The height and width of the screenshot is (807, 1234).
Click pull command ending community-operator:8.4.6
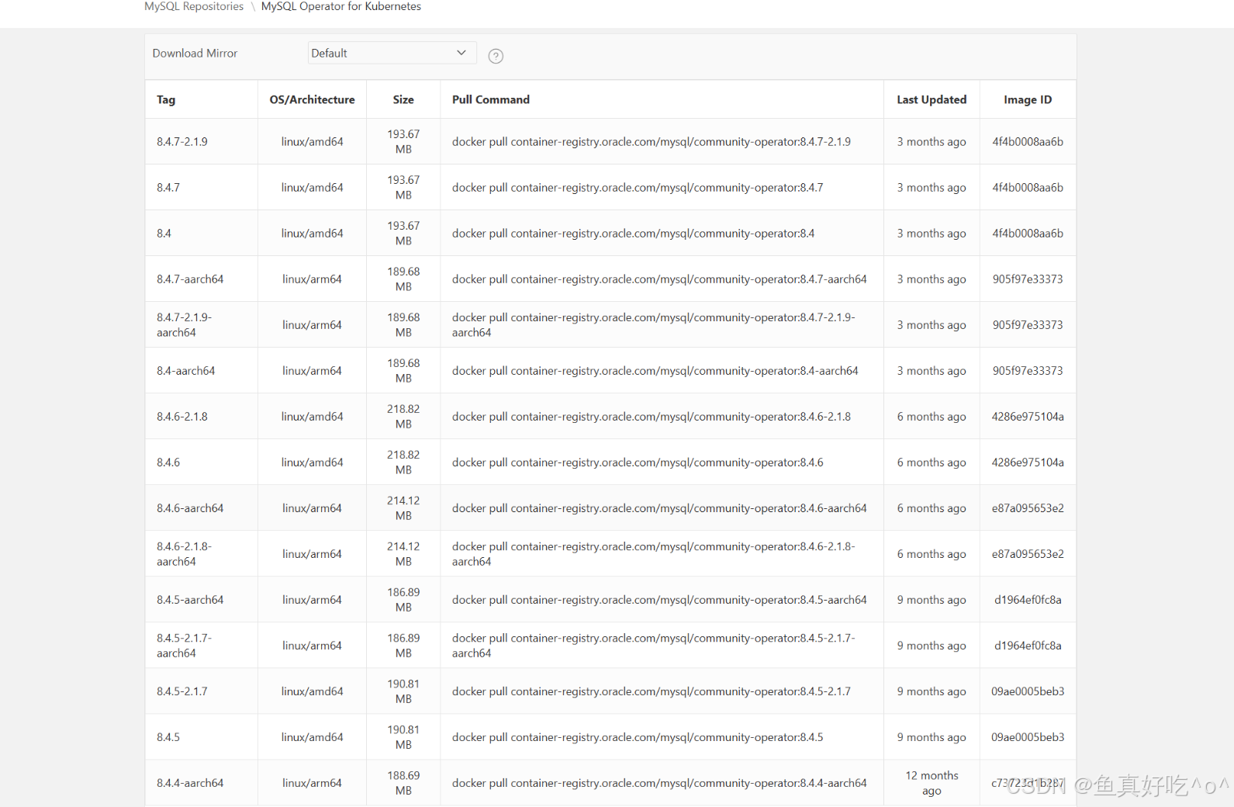point(638,462)
